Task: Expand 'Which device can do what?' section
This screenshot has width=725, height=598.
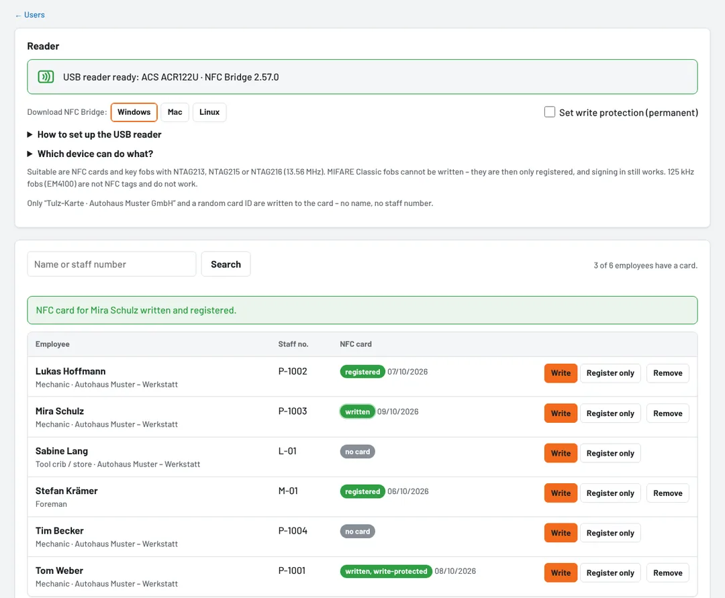Action: click(x=90, y=154)
